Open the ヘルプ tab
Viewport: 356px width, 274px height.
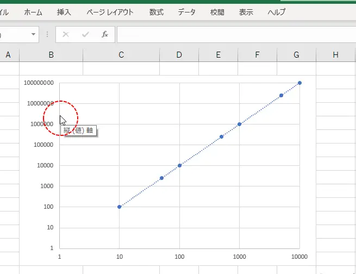click(x=277, y=11)
